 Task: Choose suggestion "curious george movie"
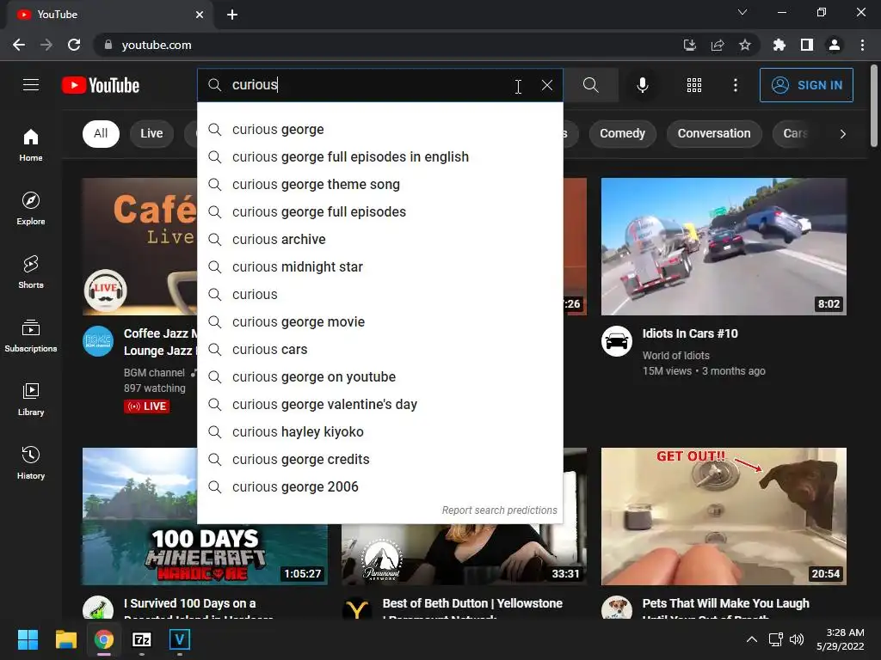tap(380, 322)
